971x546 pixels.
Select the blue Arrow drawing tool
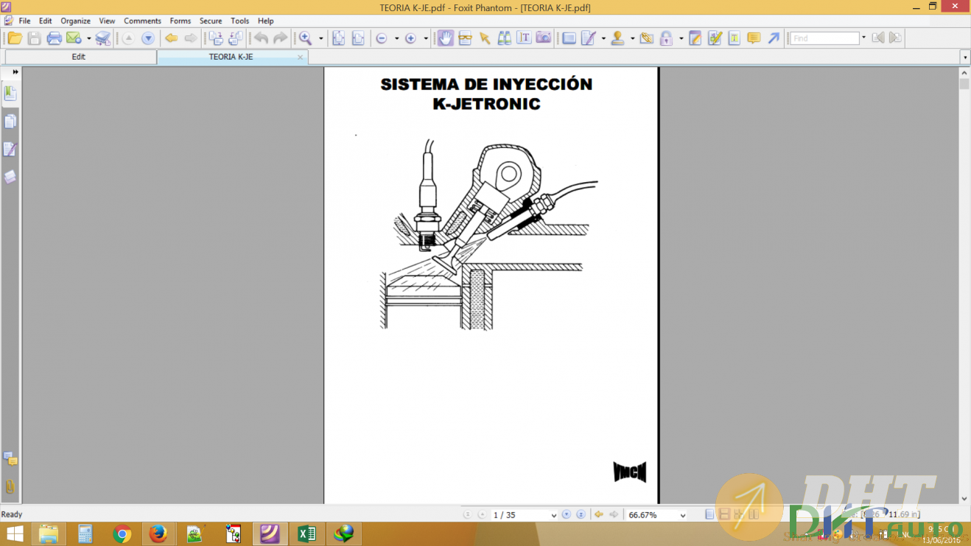774,38
